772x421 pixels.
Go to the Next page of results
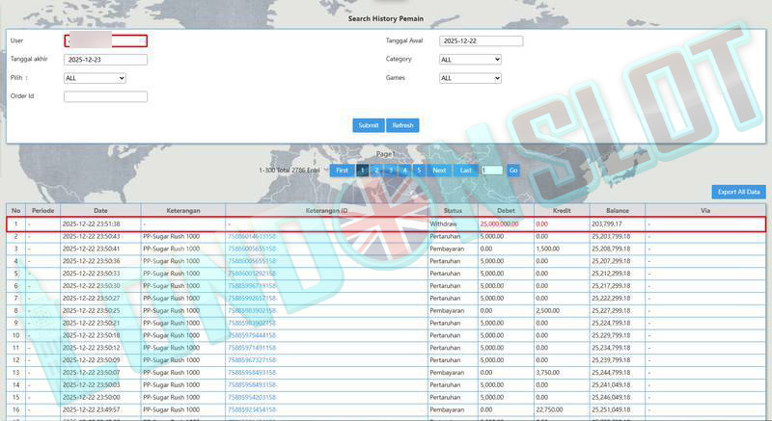(439, 171)
